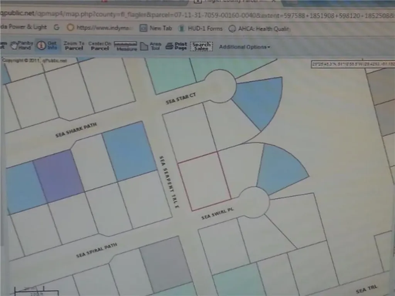Activate the Get Info tool
This screenshot has width=395, height=296.
coord(48,45)
